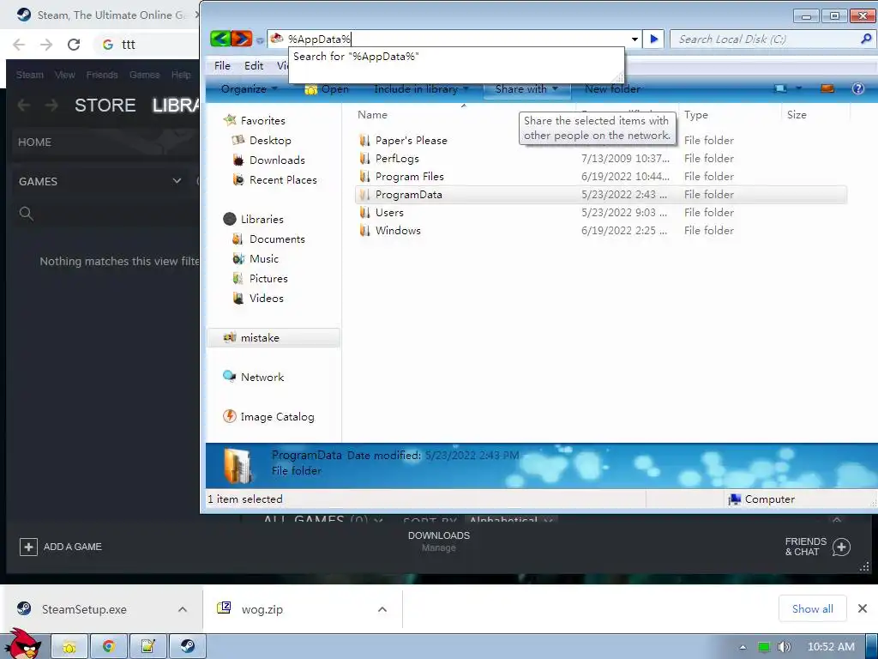Toggle the preview pane icon
This screenshot has height=659, width=878.
coord(827,88)
